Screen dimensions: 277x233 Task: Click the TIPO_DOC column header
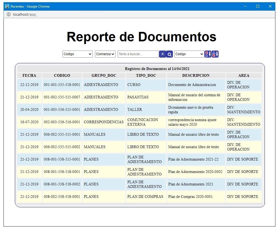click(146, 75)
